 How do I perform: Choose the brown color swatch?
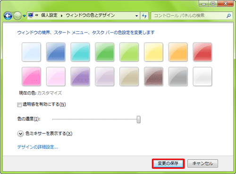tap(153, 77)
